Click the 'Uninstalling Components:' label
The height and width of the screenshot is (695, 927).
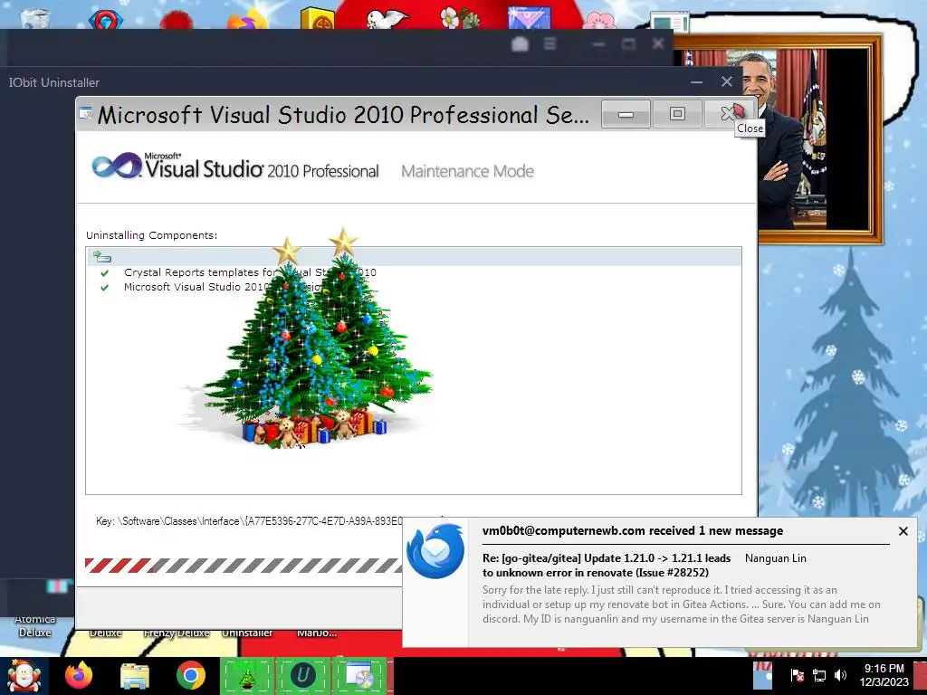pyautogui.click(x=151, y=235)
